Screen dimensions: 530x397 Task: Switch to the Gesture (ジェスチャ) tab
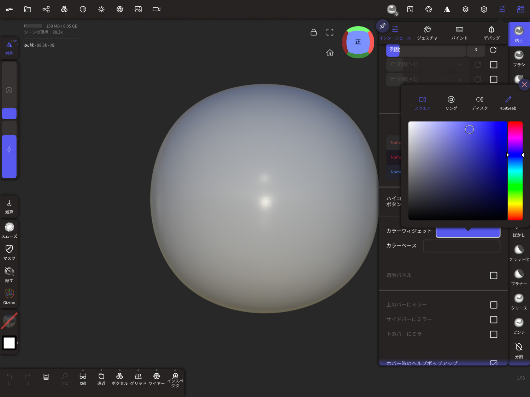[427, 32]
